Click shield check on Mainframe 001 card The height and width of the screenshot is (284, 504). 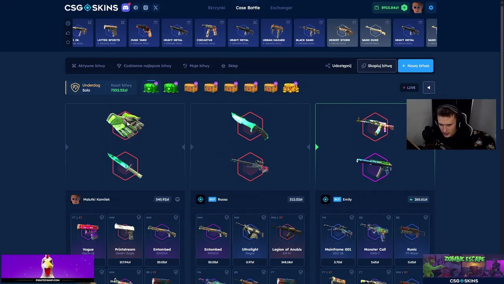pyautogui.click(x=352, y=217)
